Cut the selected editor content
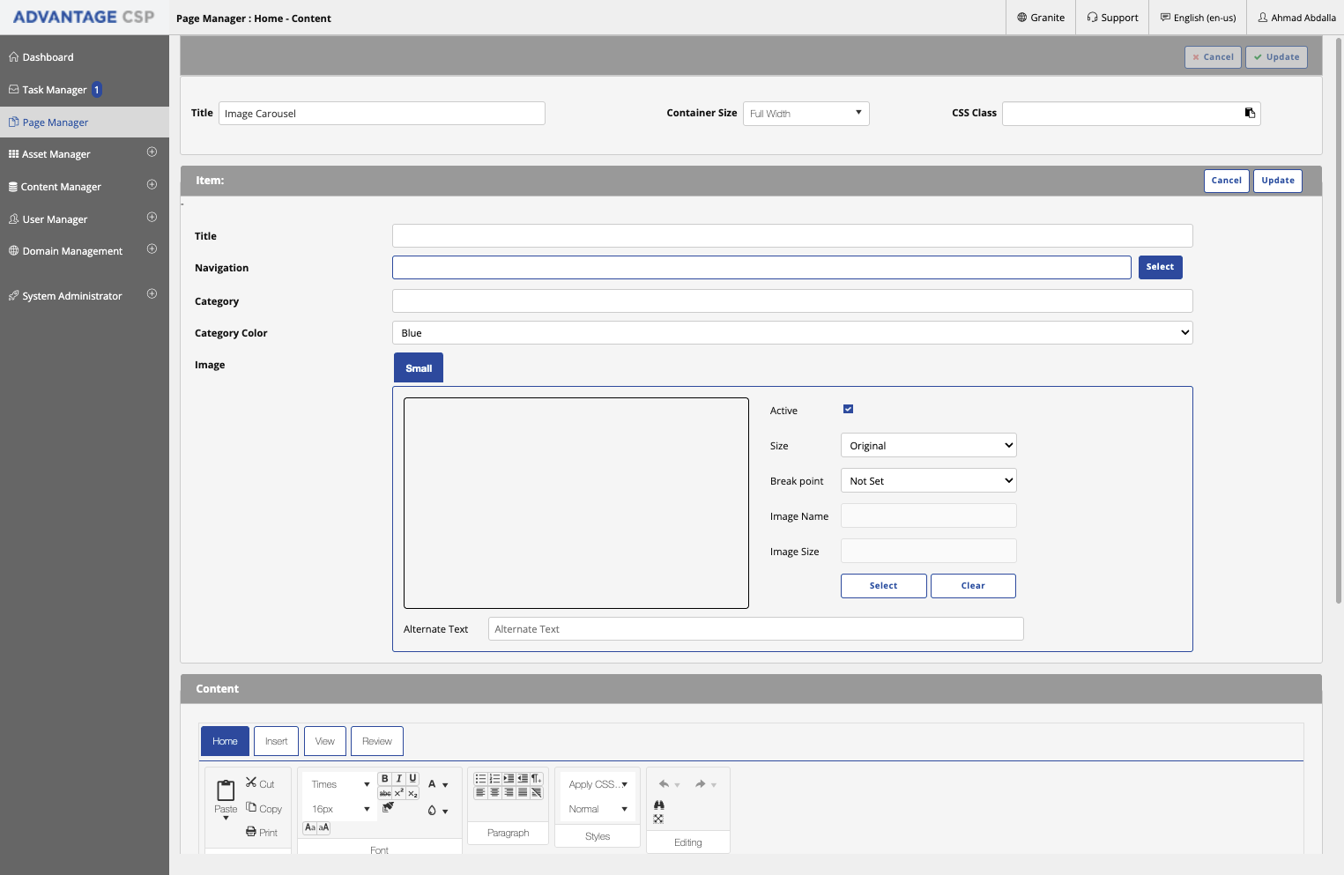 pyautogui.click(x=260, y=783)
